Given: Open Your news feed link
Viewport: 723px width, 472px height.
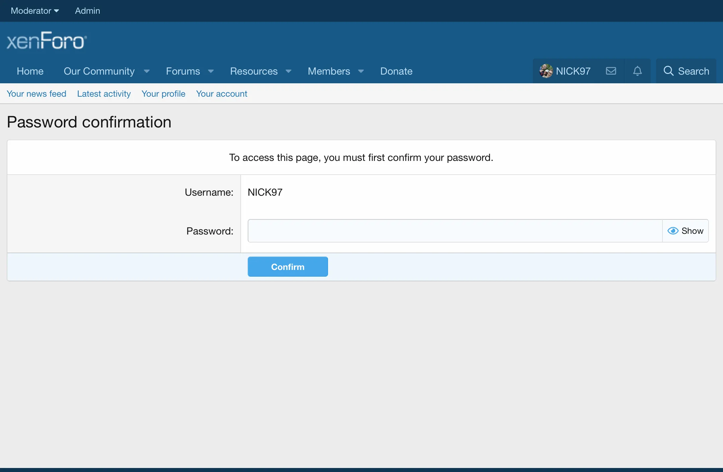Looking at the screenshot, I should click(x=36, y=94).
